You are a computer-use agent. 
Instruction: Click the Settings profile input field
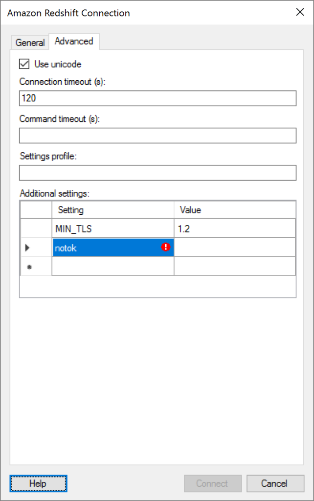click(x=158, y=173)
